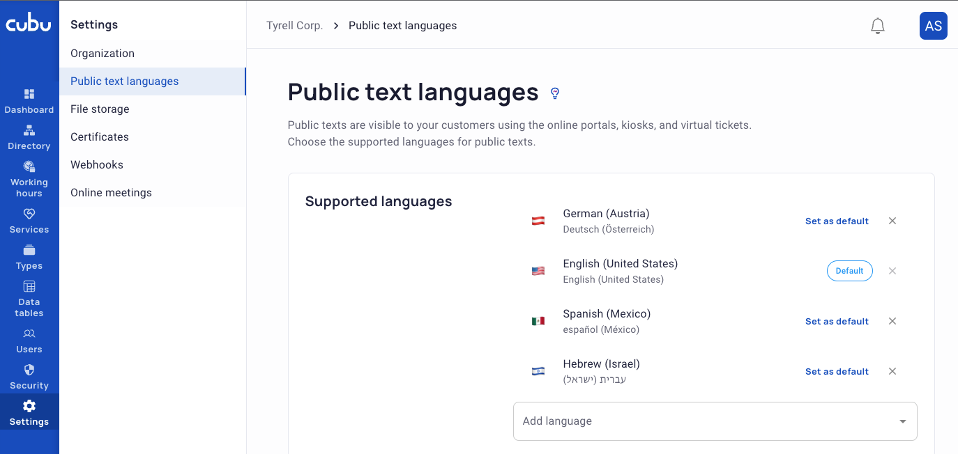
Task: Open the Add language dropdown field
Action: pos(715,421)
